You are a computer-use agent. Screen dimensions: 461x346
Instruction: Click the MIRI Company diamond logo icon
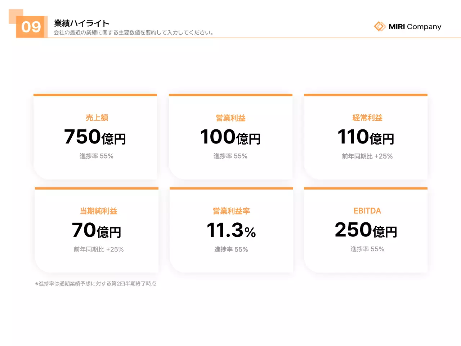(x=380, y=26)
